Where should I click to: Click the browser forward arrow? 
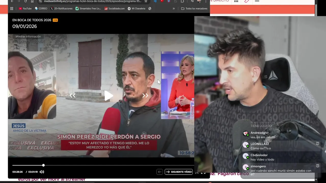click(x=19, y=1)
